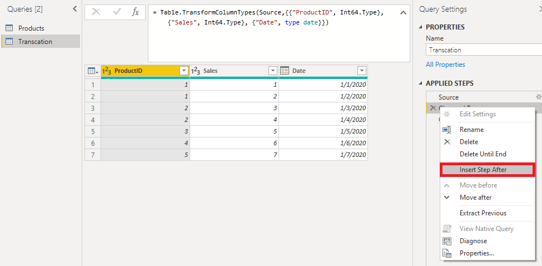The image size is (542, 266).
Task: Click the fx formula icon
Action: pos(136,12)
